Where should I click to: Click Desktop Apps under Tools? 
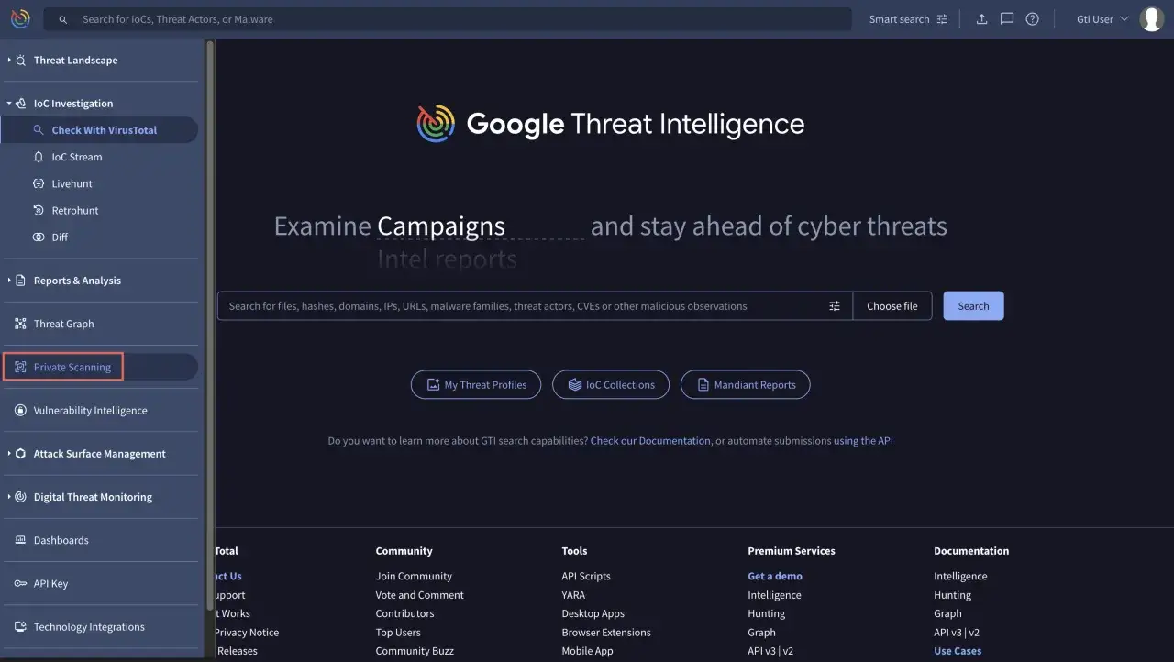[593, 613]
